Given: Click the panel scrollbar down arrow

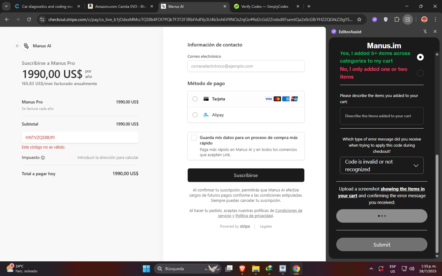Looking at the screenshot, I should (437, 256).
